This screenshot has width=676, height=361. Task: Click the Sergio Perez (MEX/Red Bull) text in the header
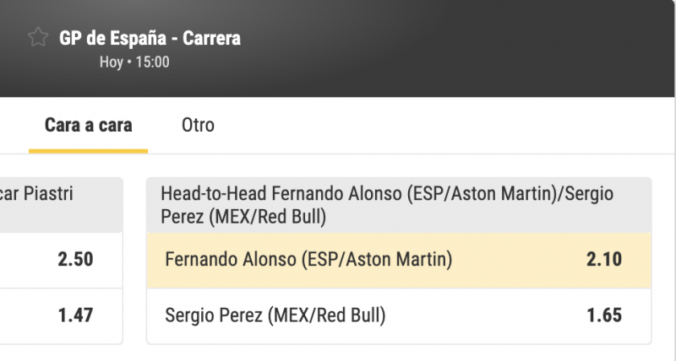244,217
